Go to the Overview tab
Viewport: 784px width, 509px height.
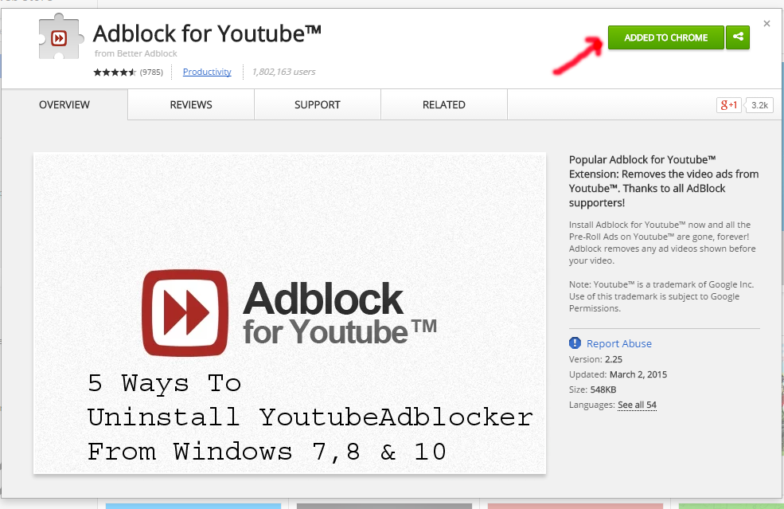pos(64,104)
